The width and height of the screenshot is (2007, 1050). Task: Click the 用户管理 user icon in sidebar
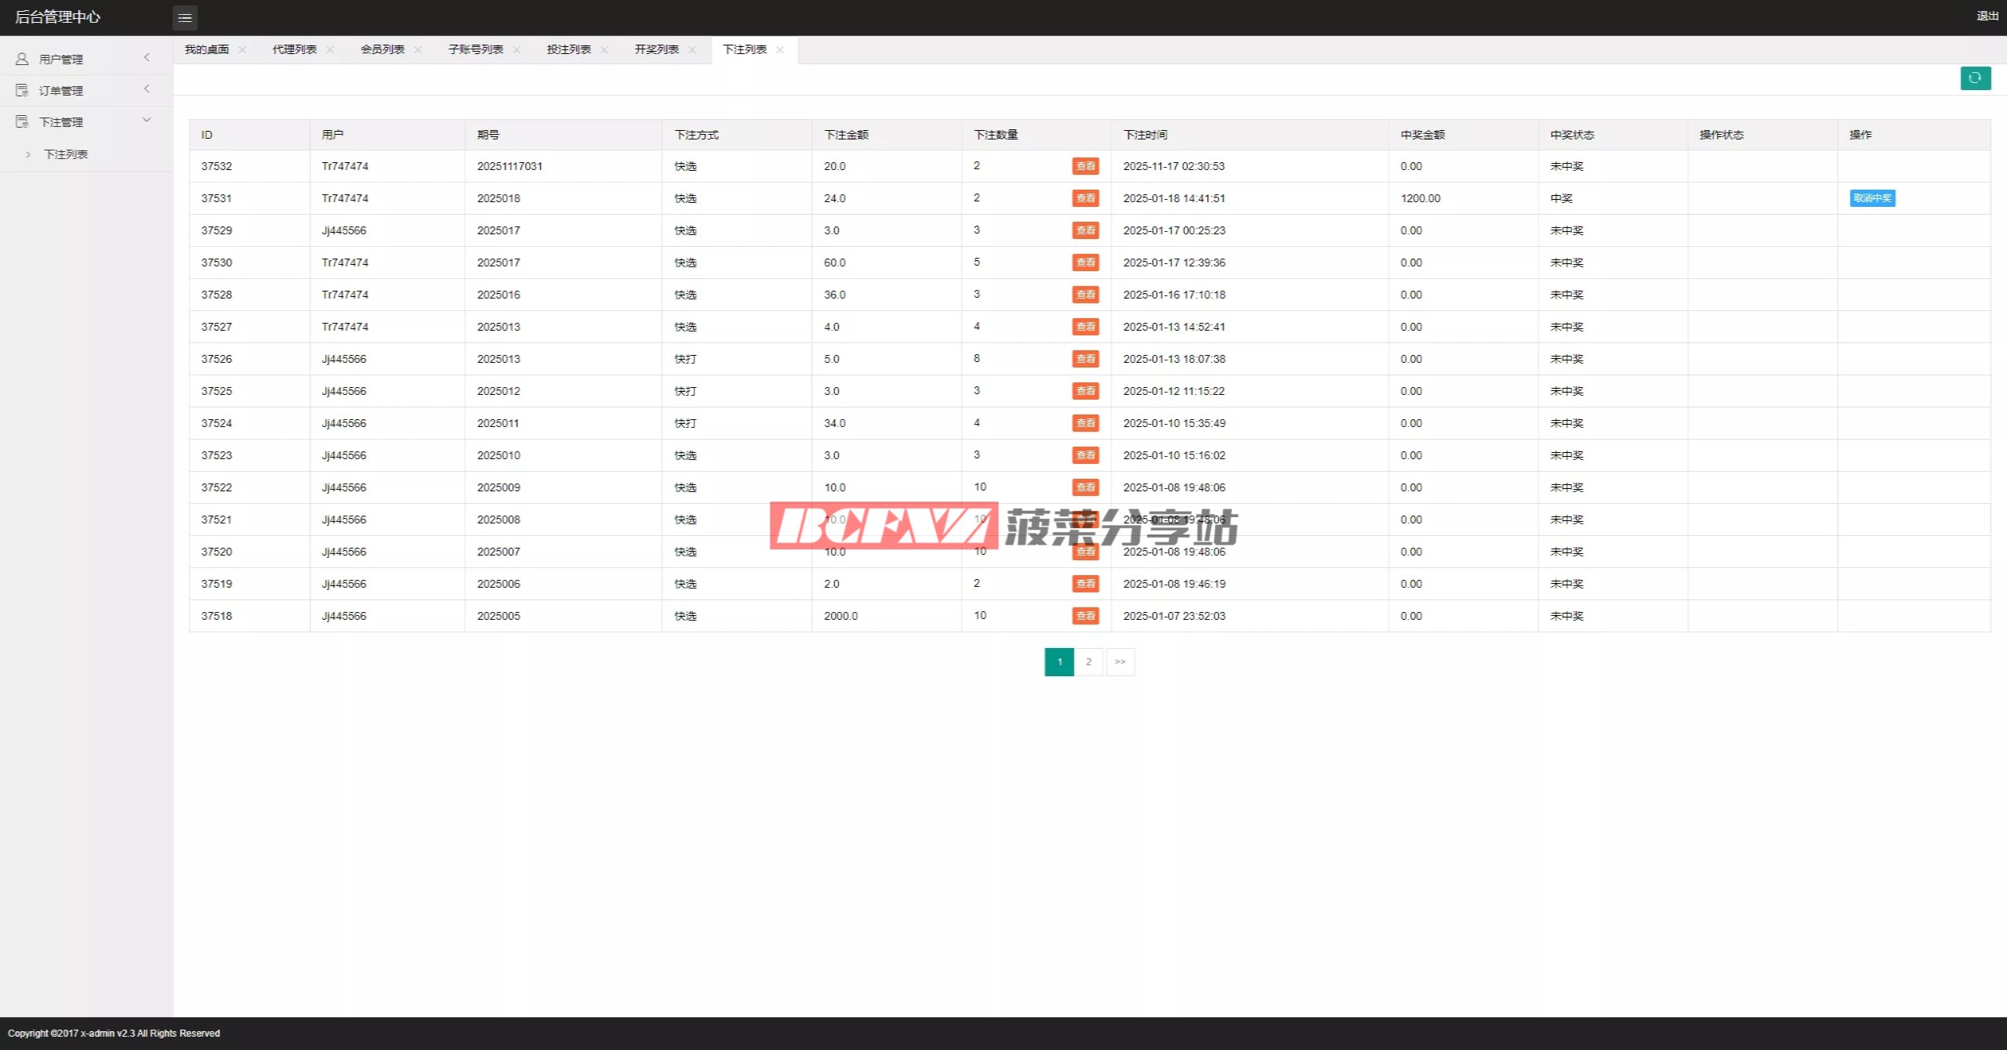[22, 59]
